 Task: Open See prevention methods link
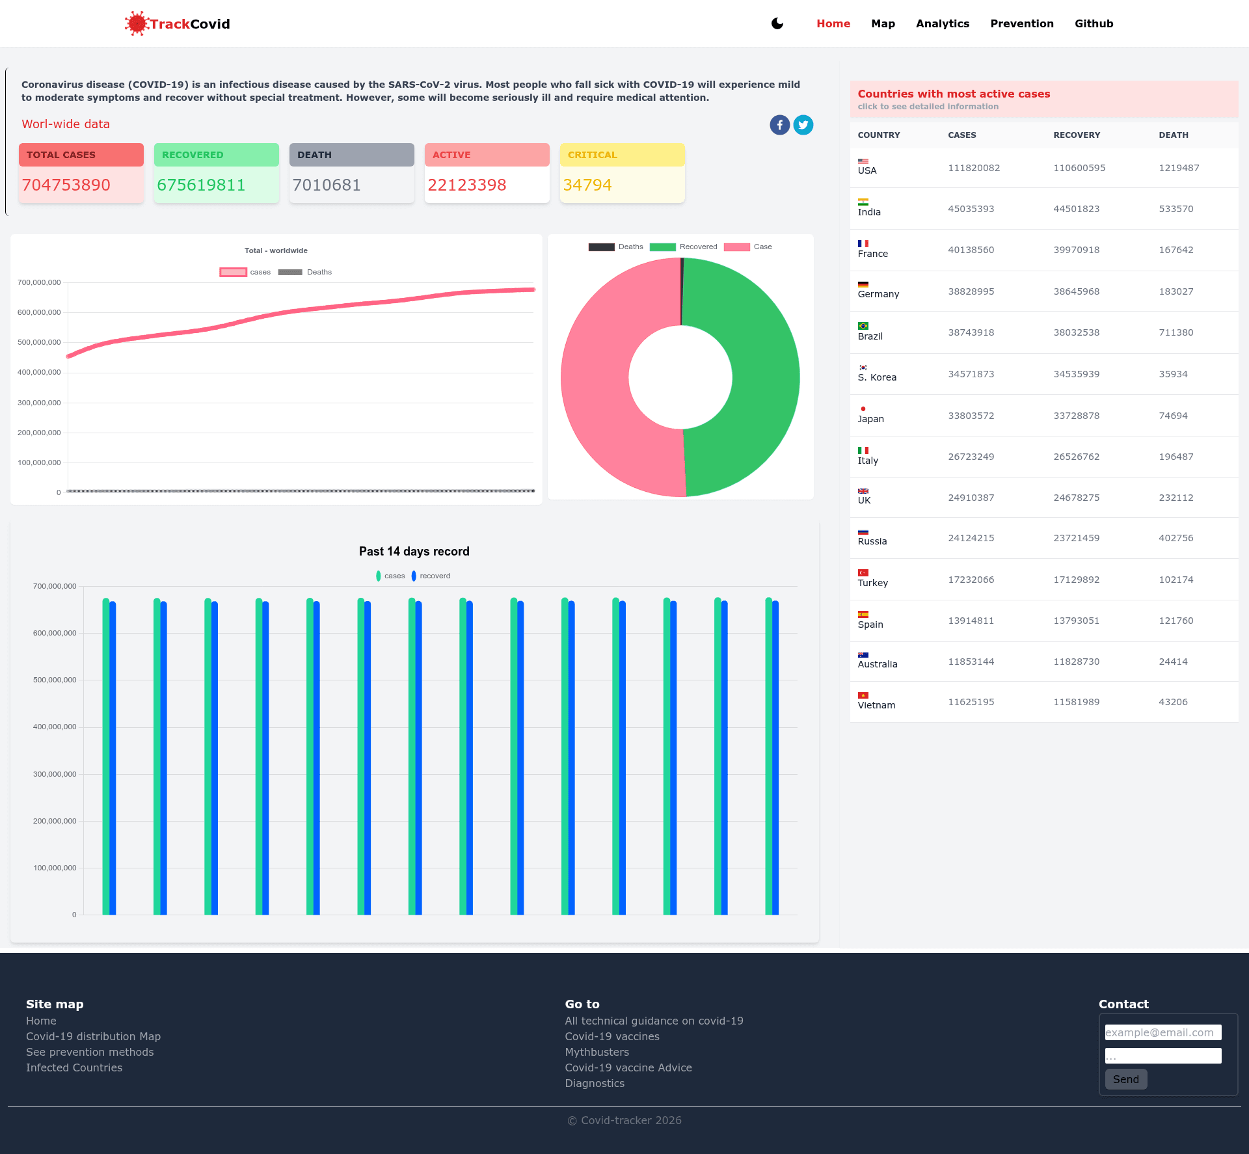tap(90, 1052)
